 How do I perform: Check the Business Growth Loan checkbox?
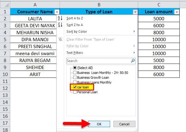point(75,78)
